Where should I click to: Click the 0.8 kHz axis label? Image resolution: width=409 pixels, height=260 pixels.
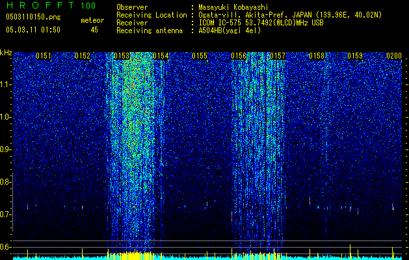(x=5, y=182)
